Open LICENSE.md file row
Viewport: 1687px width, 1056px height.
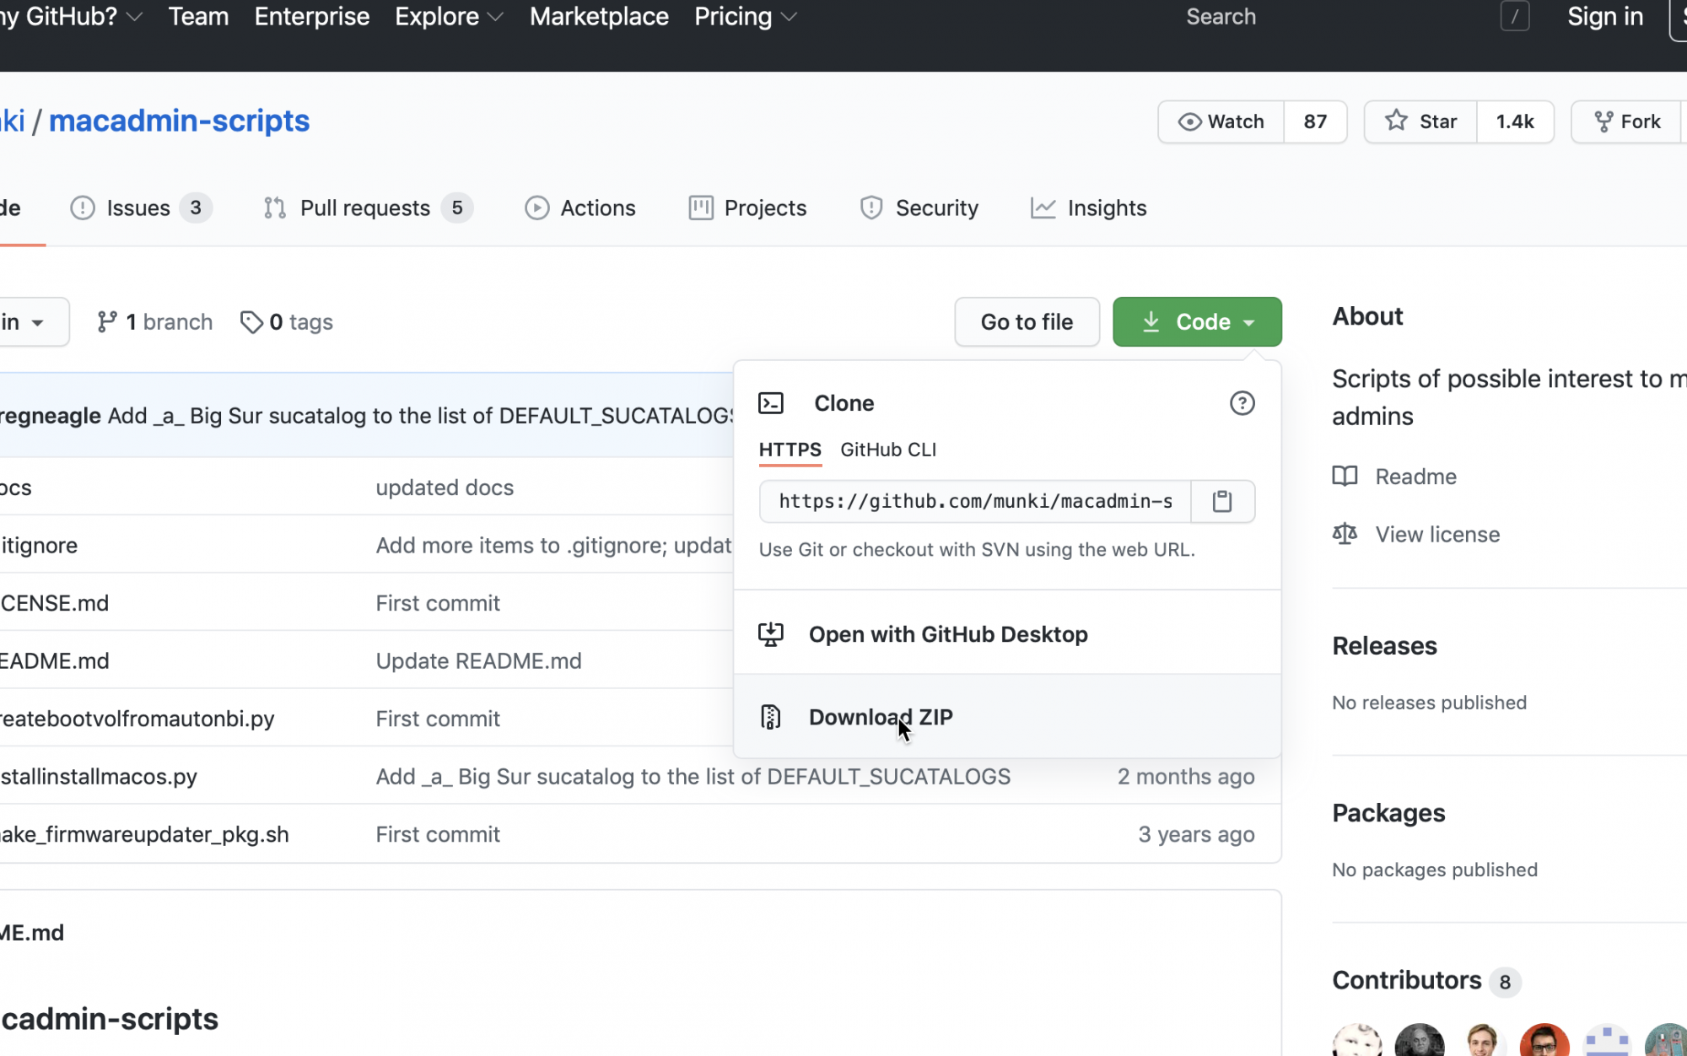coord(55,603)
